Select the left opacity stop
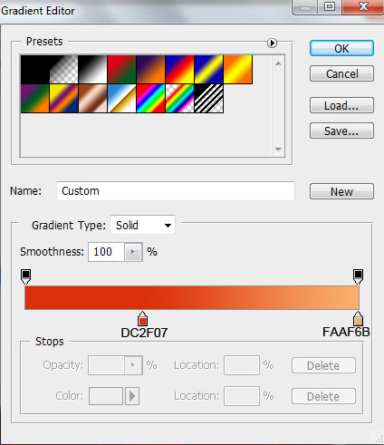Screen dimensions: 384x445 pos(25,276)
